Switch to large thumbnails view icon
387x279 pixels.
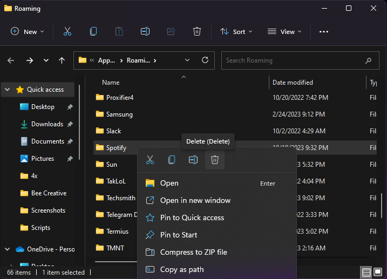[378, 273]
